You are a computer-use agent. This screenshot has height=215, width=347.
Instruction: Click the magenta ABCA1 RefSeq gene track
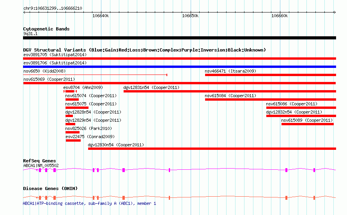pyautogui.click(x=179, y=170)
